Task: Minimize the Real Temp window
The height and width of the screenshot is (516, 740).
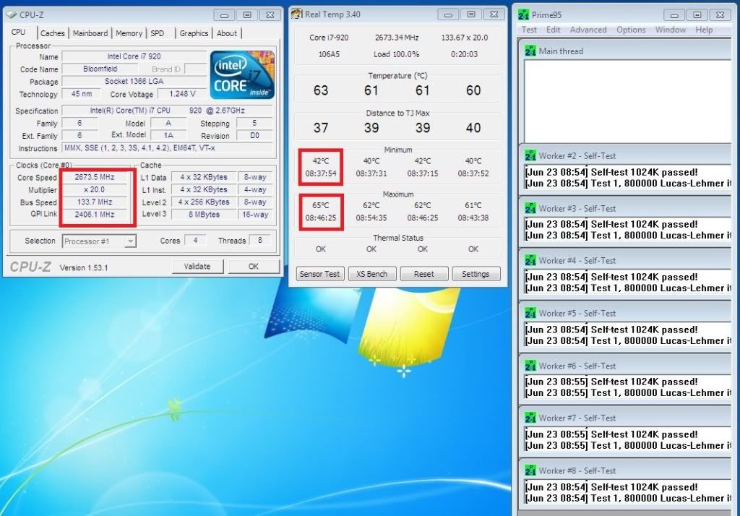Action: [448, 14]
